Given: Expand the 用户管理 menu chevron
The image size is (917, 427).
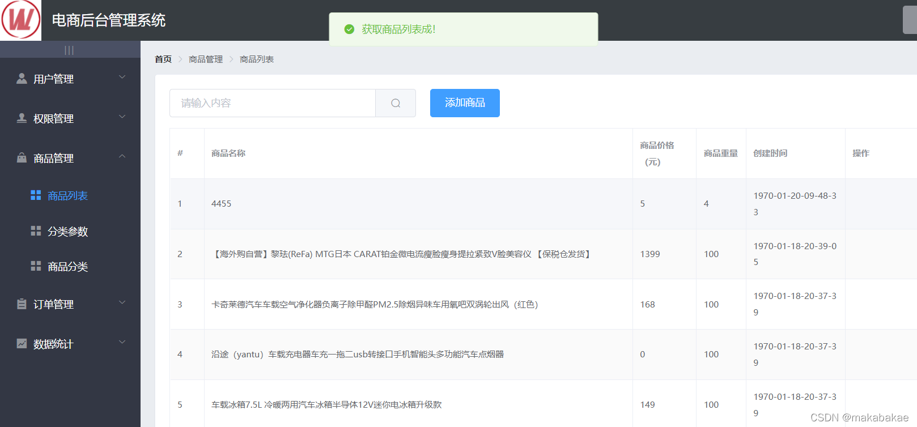Looking at the screenshot, I should tap(122, 78).
